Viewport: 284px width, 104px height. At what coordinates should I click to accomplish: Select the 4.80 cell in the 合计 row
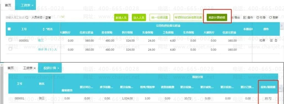pyautogui.click(x=172, y=50)
